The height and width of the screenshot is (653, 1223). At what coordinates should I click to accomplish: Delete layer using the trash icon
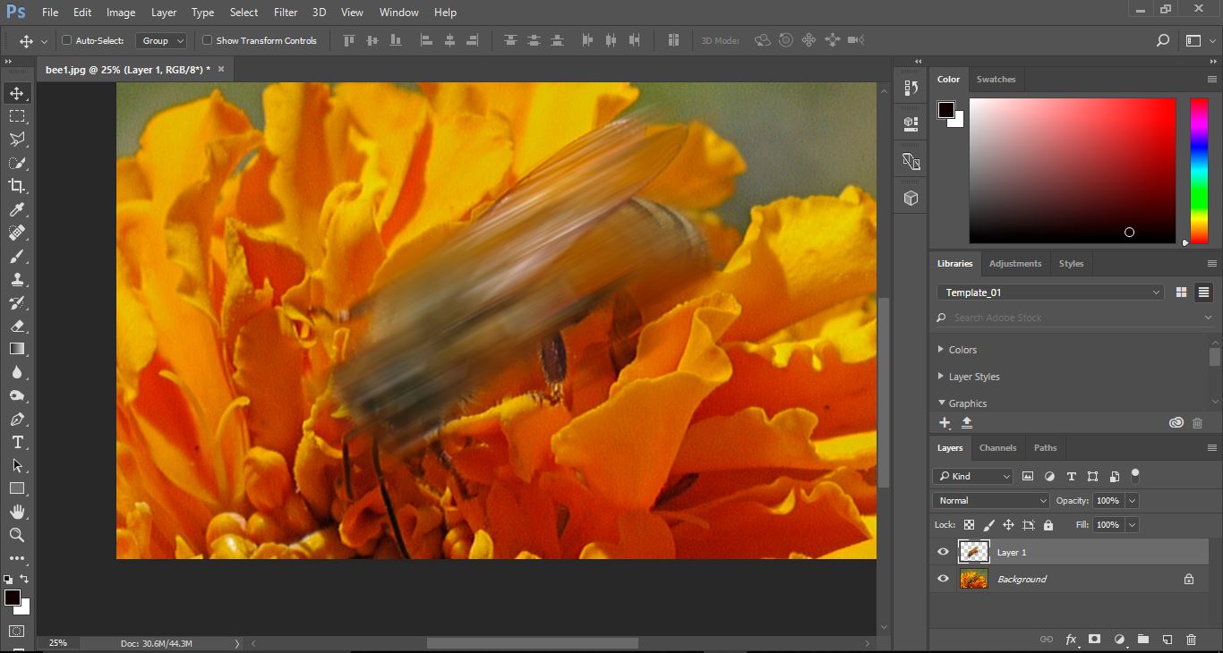[1191, 640]
